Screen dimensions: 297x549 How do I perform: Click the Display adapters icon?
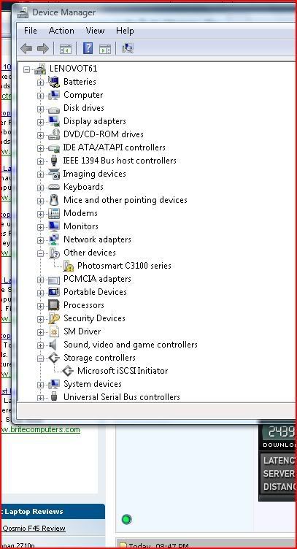point(54,121)
